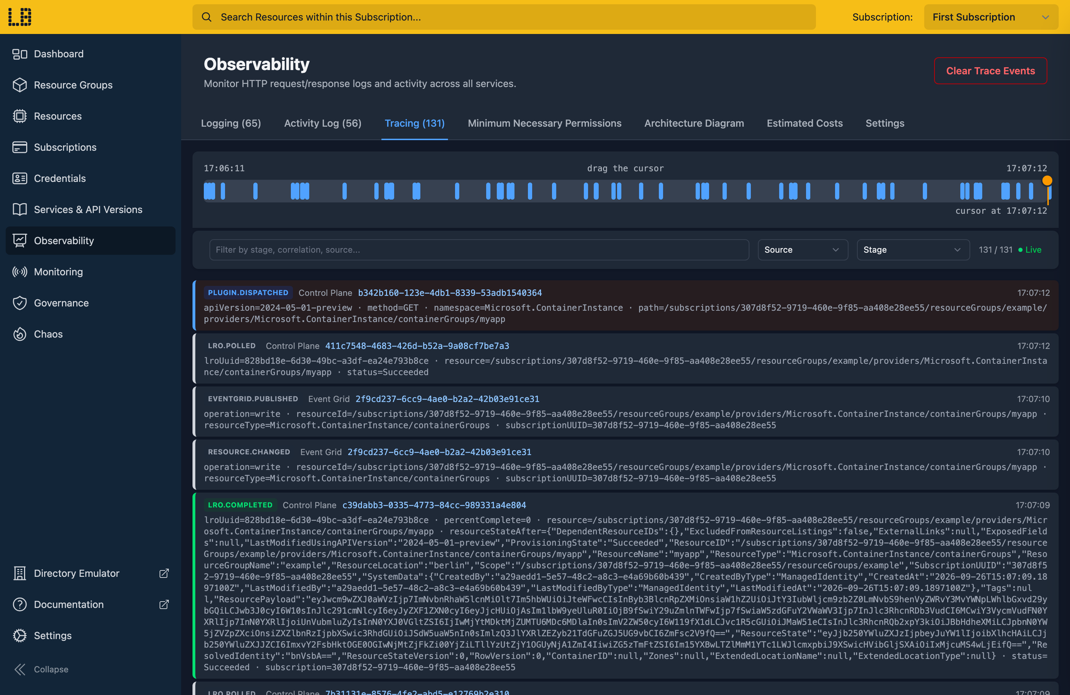Select the Tracing (131) tab

(414, 123)
